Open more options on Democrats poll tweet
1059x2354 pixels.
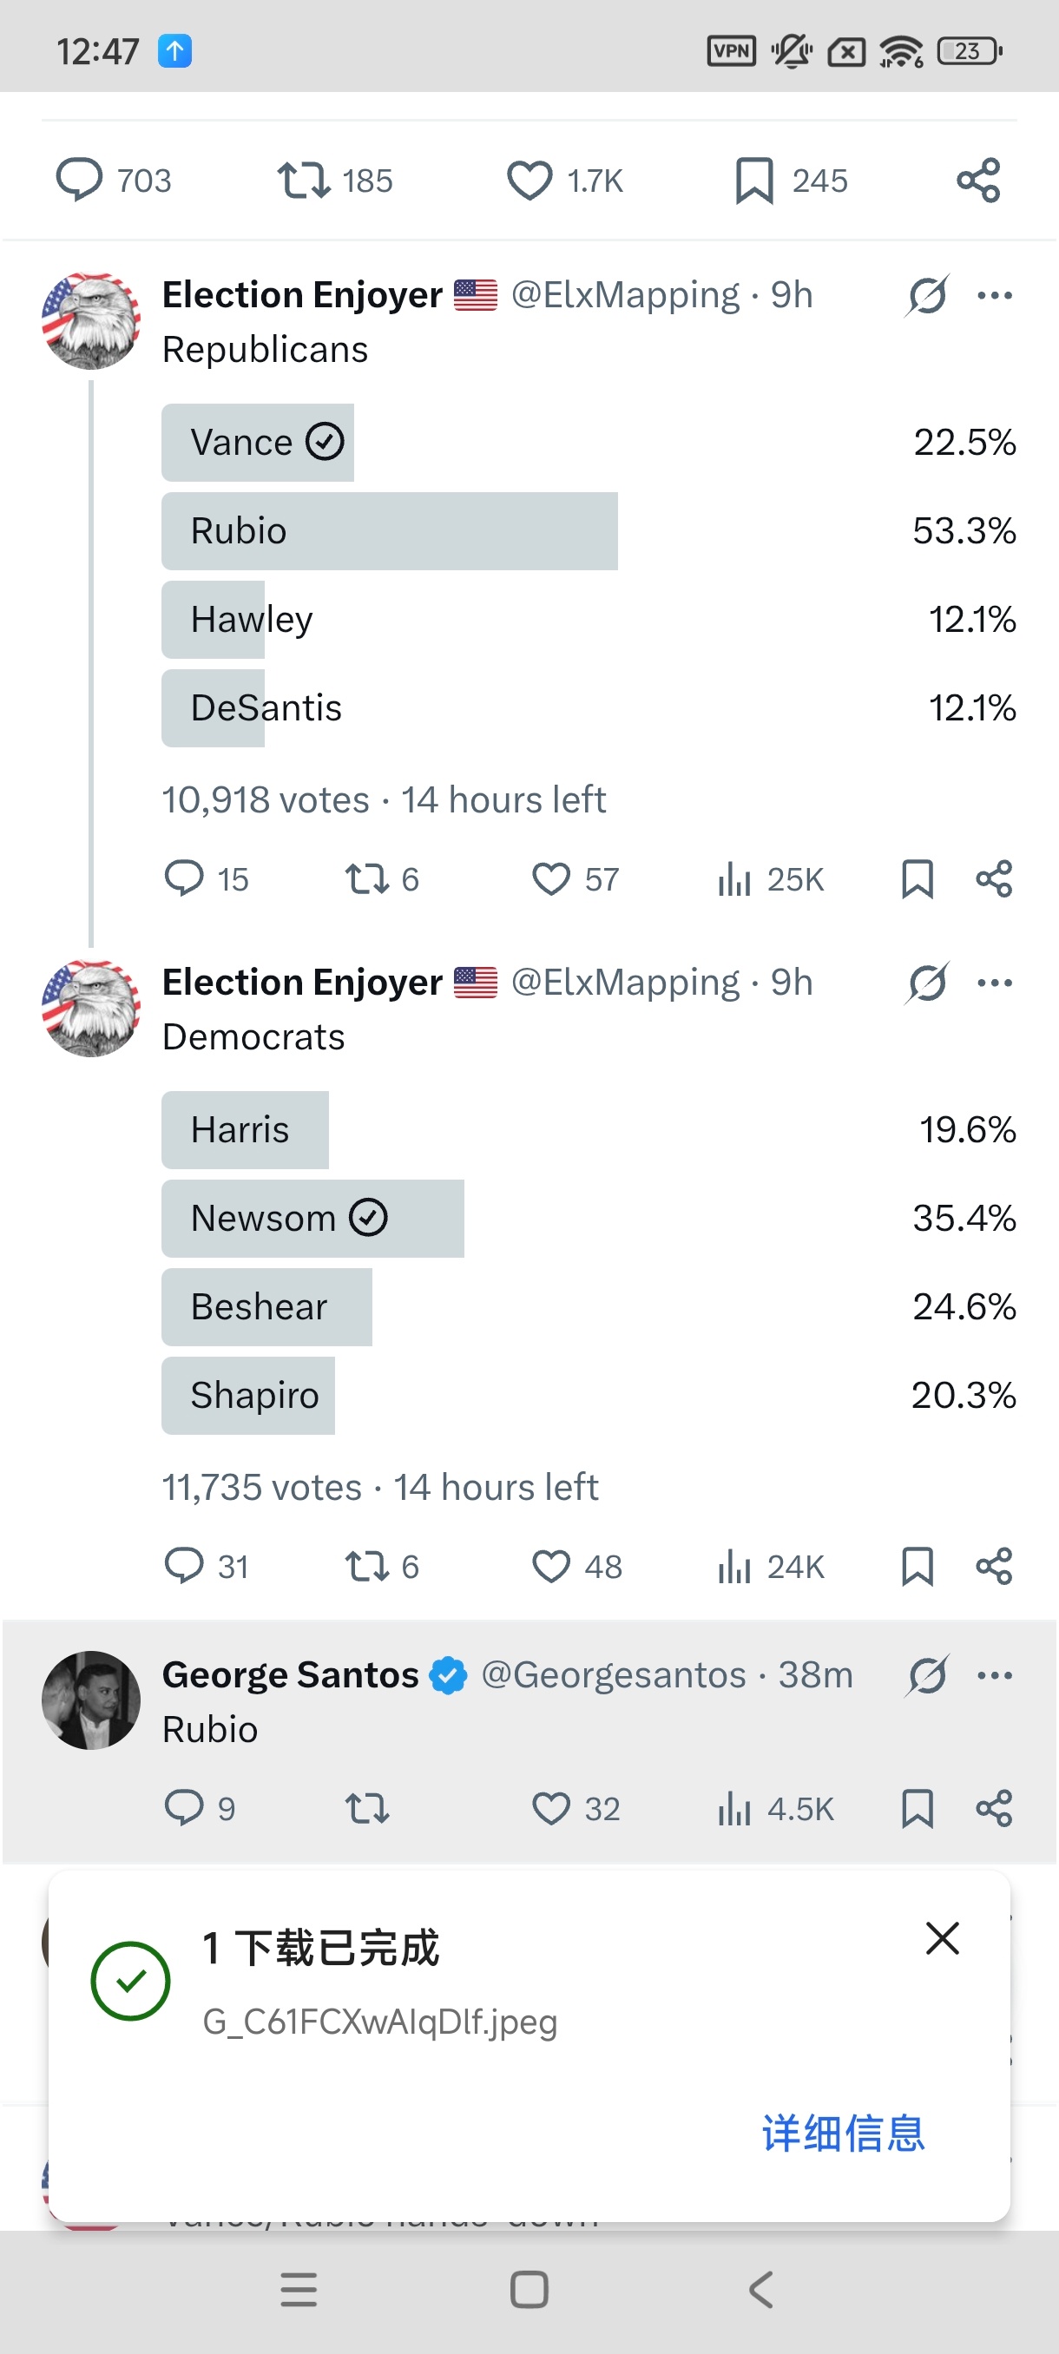(x=994, y=983)
